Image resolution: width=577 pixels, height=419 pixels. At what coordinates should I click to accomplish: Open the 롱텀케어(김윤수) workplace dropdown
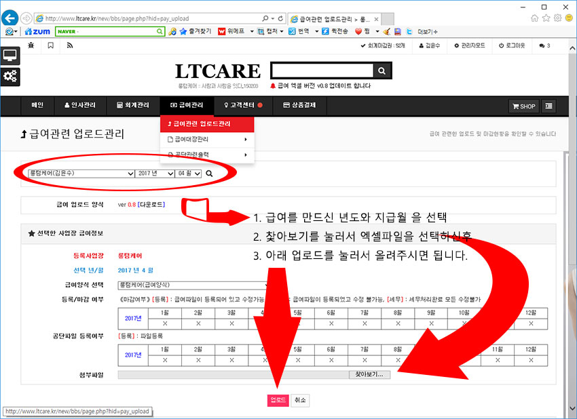point(81,174)
